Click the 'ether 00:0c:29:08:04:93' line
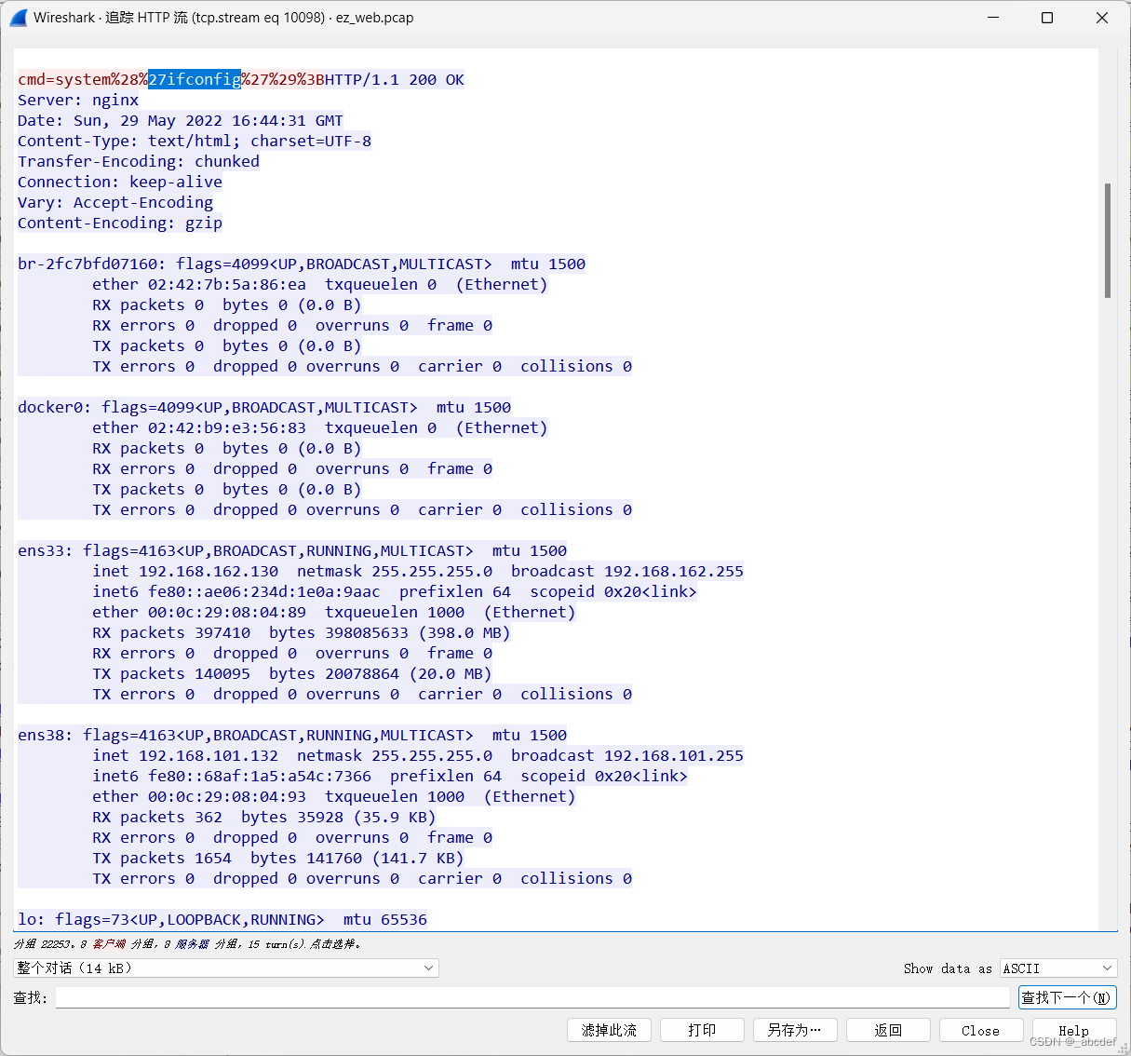The width and height of the screenshot is (1131, 1056). click(x=334, y=796)
